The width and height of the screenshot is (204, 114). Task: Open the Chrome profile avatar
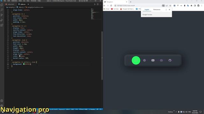(x=198, y=6)
